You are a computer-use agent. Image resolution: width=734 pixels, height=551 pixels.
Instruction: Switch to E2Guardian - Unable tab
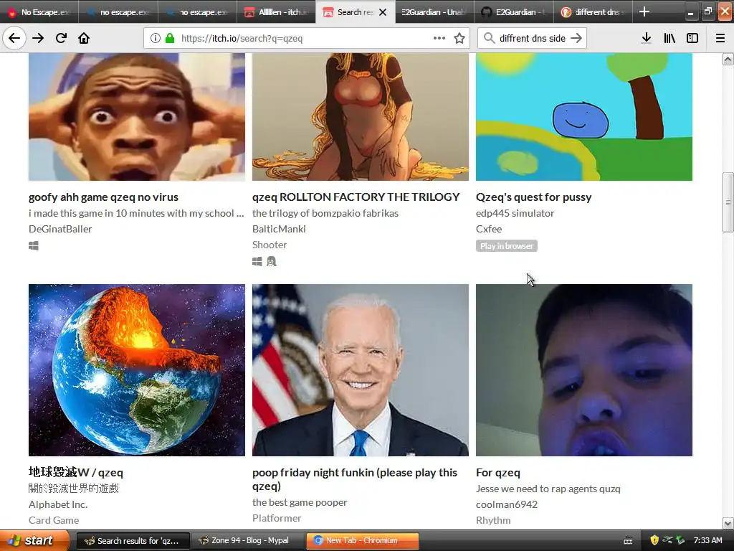click(x=434, y=11)
